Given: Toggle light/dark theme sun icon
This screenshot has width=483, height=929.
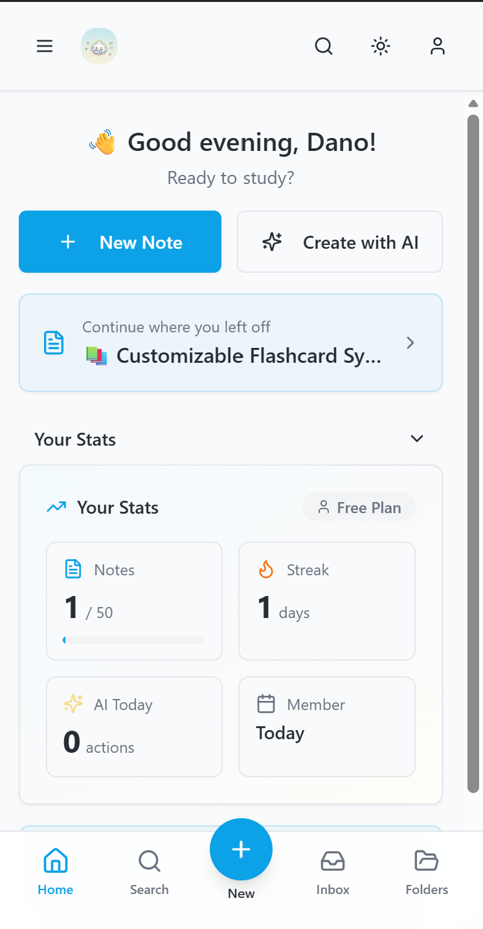Looking at the screenshot, I should (x=380, y=46).
